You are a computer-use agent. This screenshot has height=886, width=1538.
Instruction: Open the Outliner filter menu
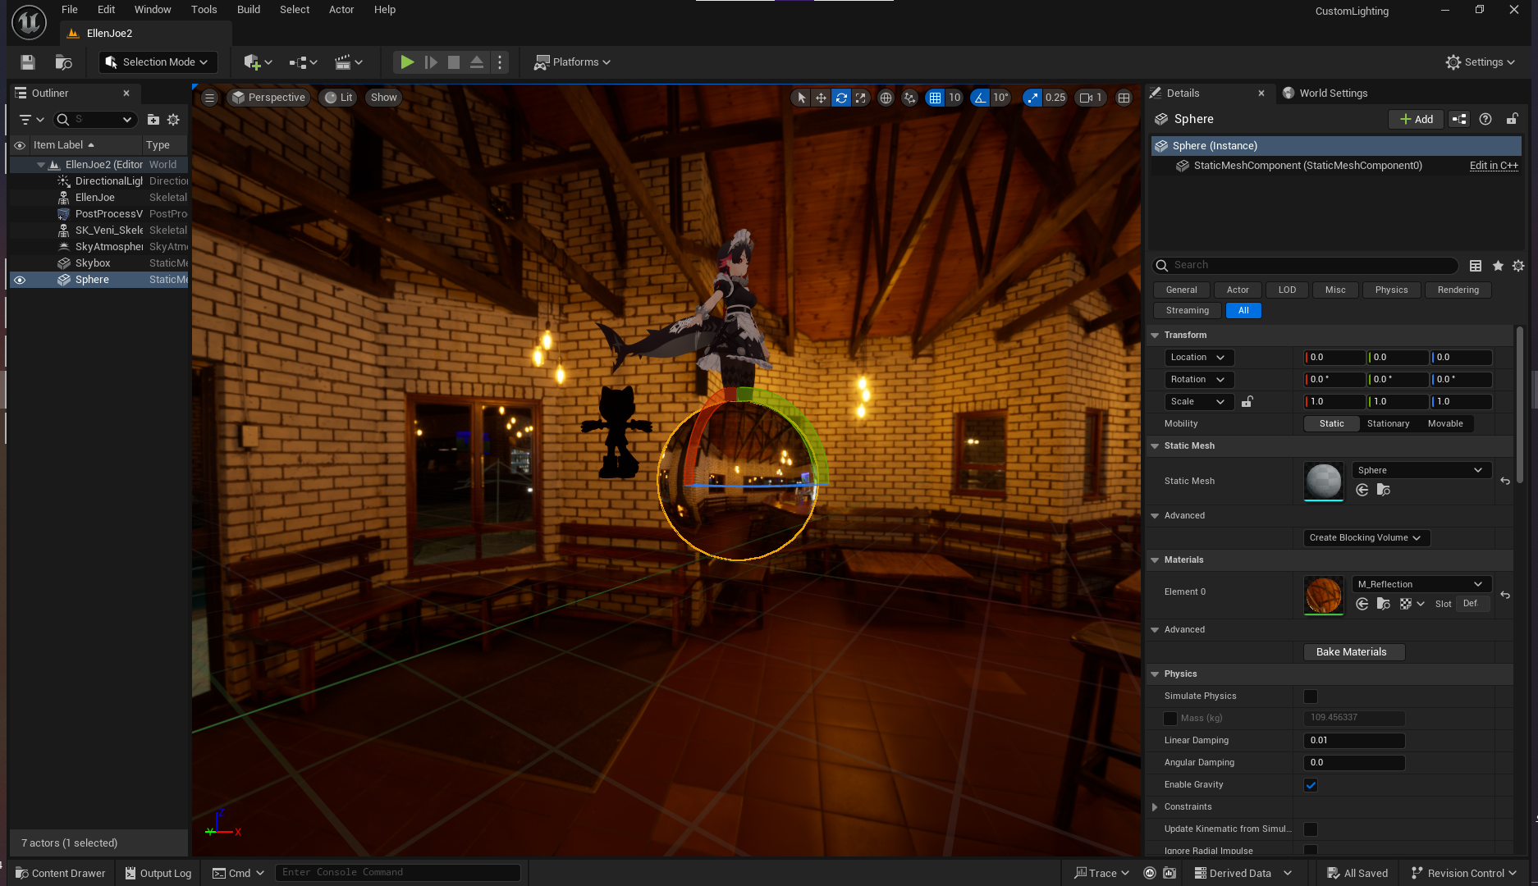pyautogui.click(x=31, y=120)
